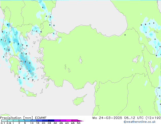161x124 pixels.
Task: Click the '0.1' legend scale label
Action: point(3,123)
